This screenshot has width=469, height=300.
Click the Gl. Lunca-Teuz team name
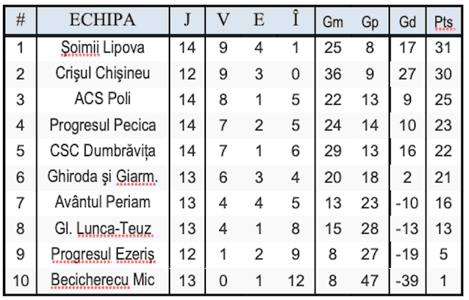(103, 228)
